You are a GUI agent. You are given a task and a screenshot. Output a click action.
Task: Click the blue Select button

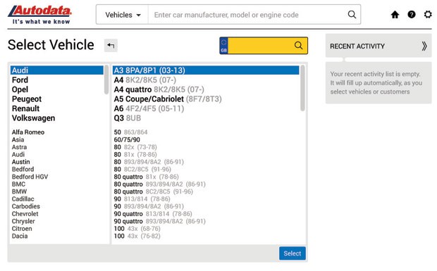292,253
